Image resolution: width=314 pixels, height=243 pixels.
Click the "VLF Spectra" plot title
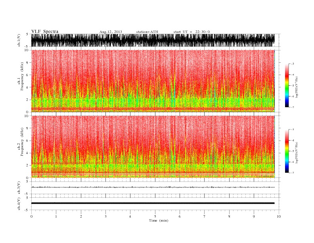tap(45, 31)
